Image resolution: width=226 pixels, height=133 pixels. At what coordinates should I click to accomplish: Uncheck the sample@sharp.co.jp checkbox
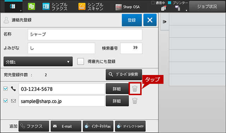tap(6, 101)
